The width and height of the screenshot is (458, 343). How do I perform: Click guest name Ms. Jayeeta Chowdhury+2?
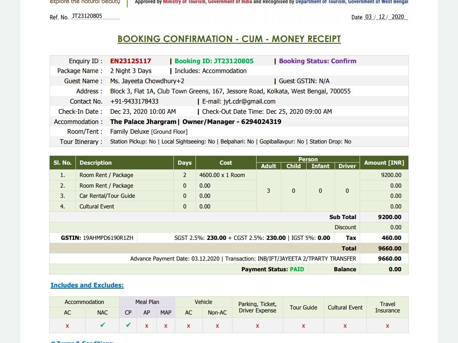pos(147,81)
